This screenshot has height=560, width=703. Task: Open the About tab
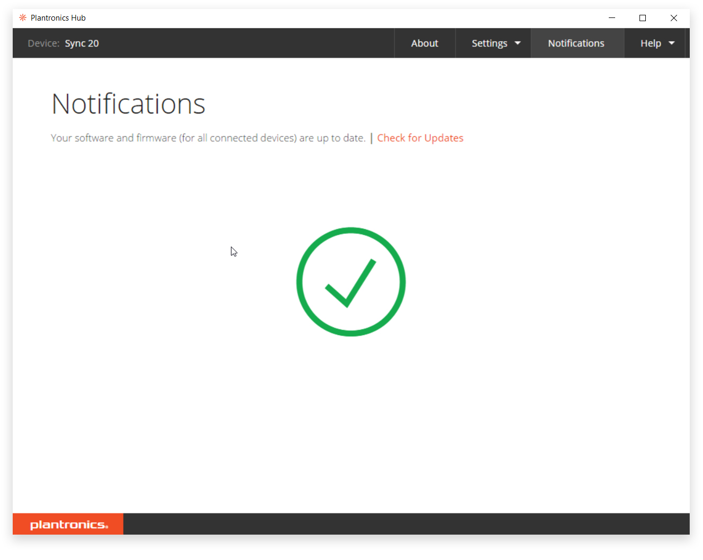click(425, 43)
